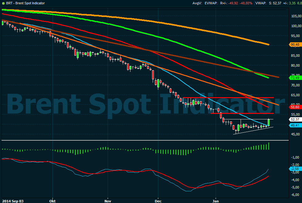This screenshot has height=203, width=302.
Task: Click the white "52,37" price tag on the axis
Action: click(x=295, y=119)
